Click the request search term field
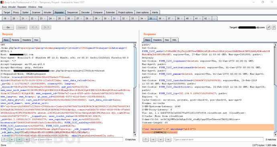 point(77,139)
